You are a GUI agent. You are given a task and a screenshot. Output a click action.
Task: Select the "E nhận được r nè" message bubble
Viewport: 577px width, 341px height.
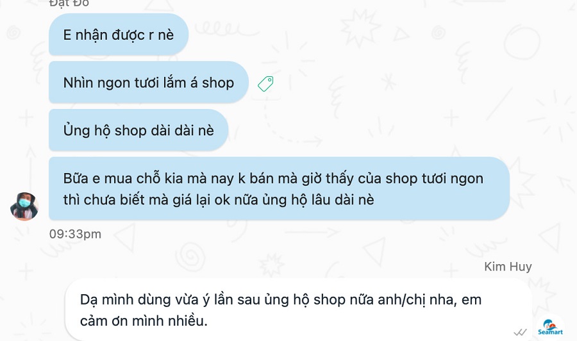pyautogui.click(x=119, y=35)
